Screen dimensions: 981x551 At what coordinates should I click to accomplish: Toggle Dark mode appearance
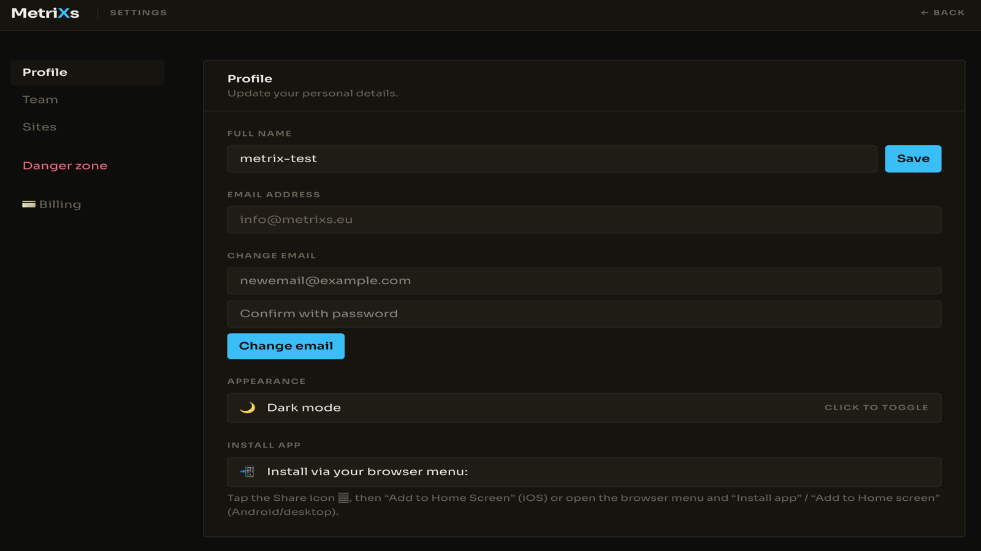[x=584, y=408]
